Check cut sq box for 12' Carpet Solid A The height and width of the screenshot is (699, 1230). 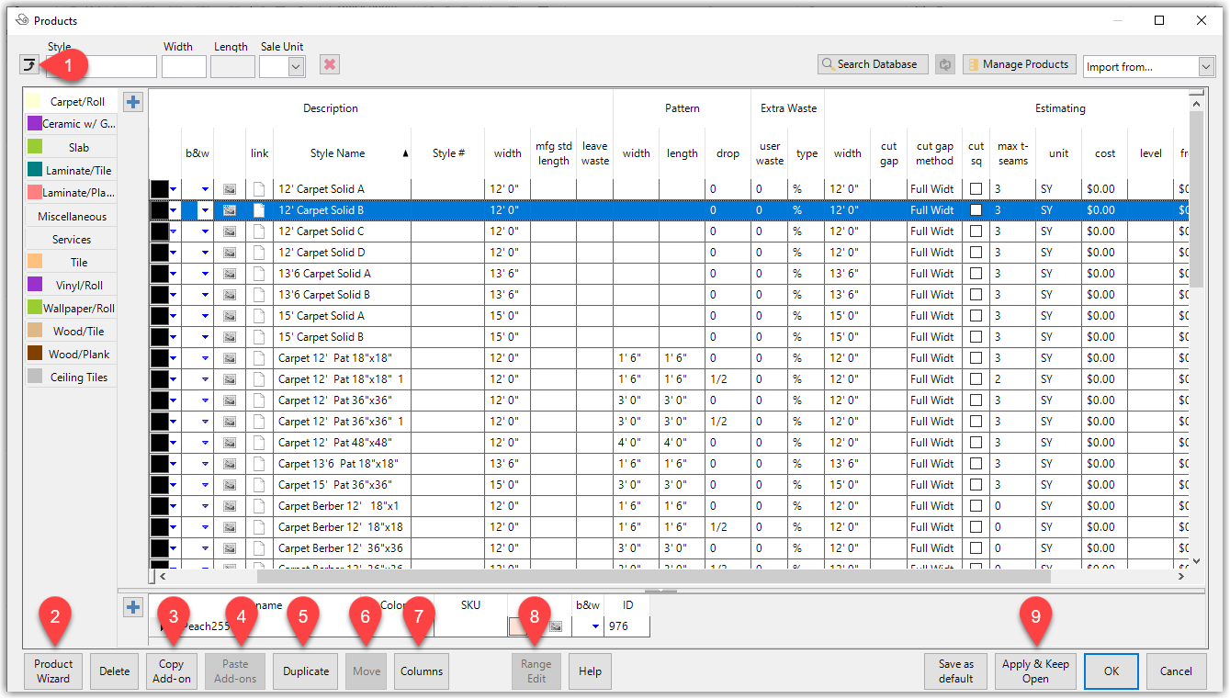pos(976,189)
